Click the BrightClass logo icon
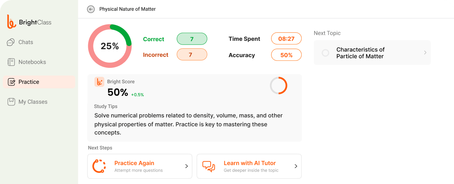454x184 pixels. (11, 22)
